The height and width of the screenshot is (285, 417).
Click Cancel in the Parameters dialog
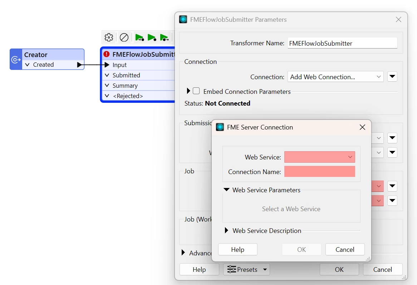[x=383, y=269]
